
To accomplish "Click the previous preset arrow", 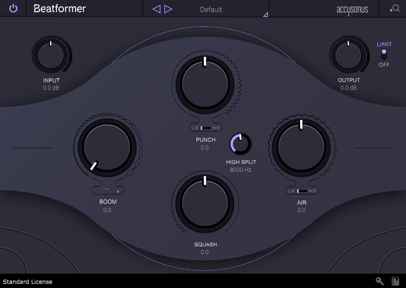I will coord(156,8).
